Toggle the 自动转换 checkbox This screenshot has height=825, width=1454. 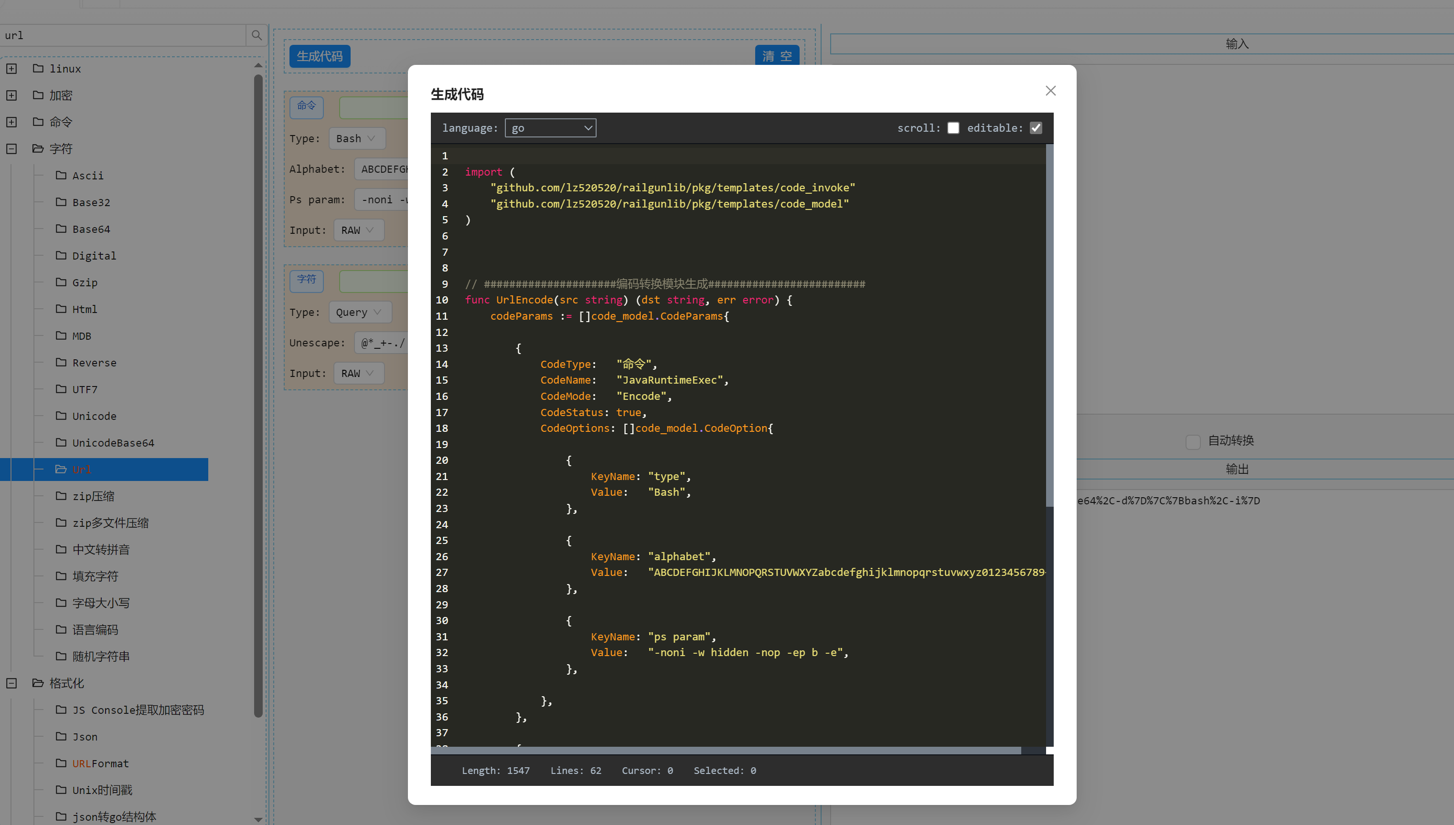pyautogui.click(x=1193, y=441)
